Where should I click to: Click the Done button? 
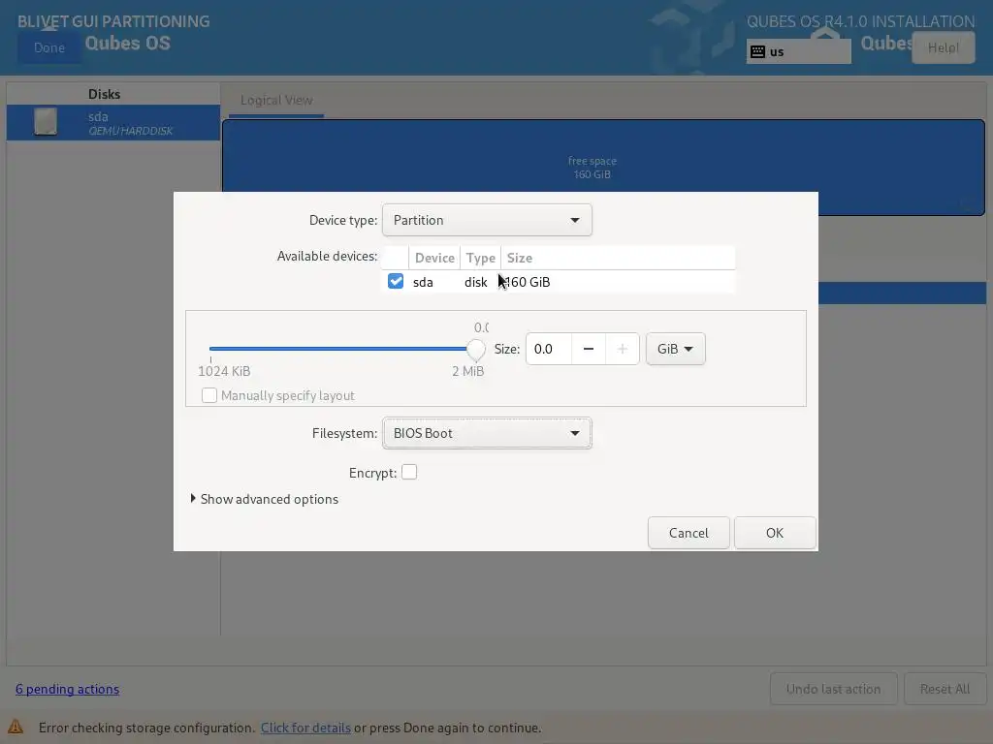pos(49,48)
